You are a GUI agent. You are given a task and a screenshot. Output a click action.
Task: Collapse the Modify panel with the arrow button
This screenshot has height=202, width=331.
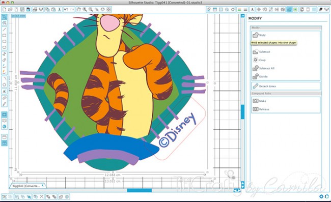click(242, 16)
